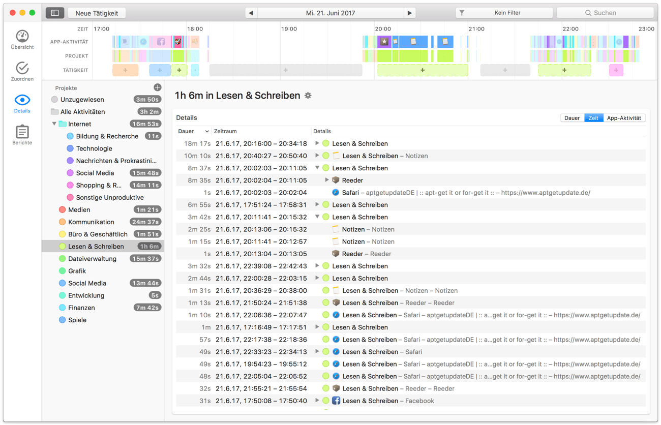Viewport: 661px width, 425px height.
Task: Click Safari icon in the 49s 22:33:23 row
Action: (336, 352)
